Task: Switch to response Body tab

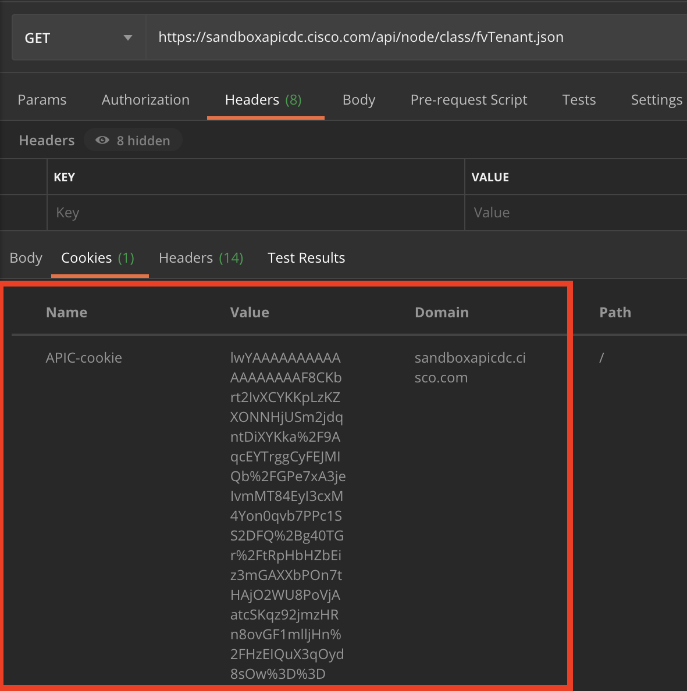Action: (26, 258)
